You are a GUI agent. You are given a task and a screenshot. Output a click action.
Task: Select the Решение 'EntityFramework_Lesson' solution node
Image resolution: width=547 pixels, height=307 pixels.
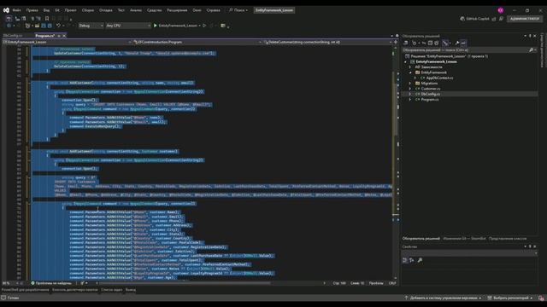(x=450, y=56)
